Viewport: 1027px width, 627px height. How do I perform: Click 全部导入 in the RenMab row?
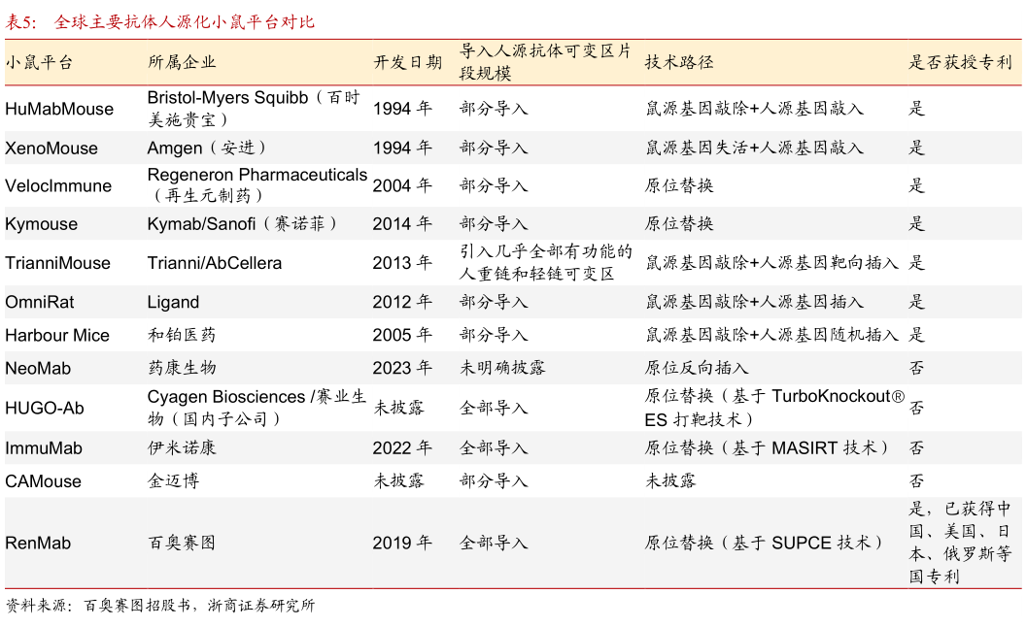pyautogui.click(x=494, y=543)
